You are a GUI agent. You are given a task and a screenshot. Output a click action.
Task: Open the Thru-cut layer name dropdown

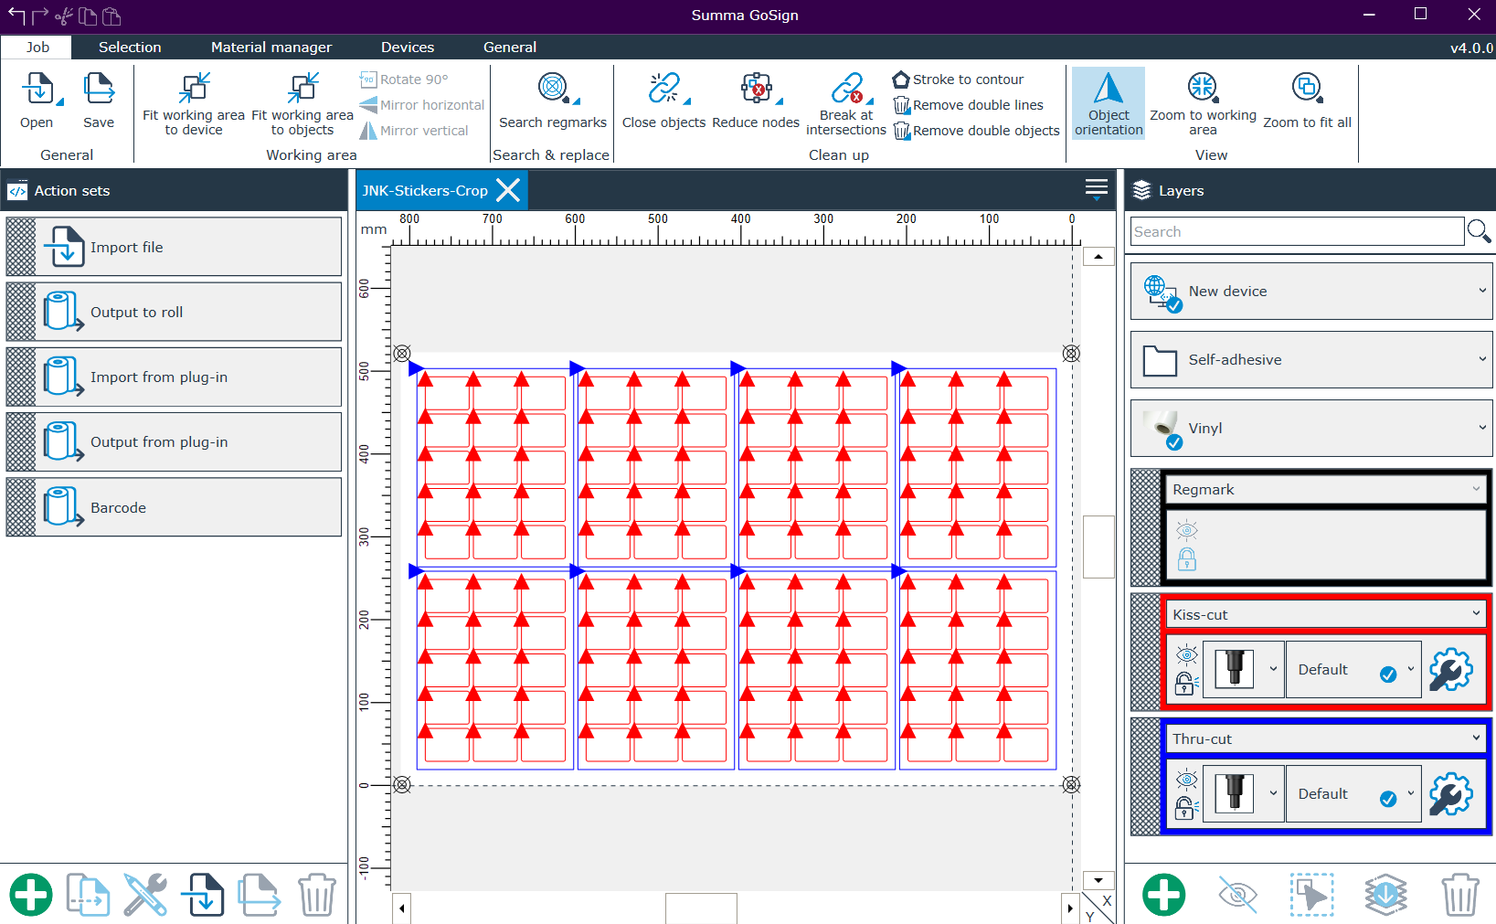tap(1475, 738)
